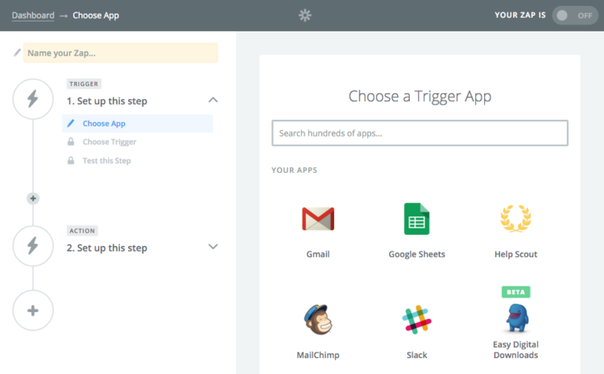Click the Gmail text label
This screenshot has height=374, width=604.
pos(318,254)
